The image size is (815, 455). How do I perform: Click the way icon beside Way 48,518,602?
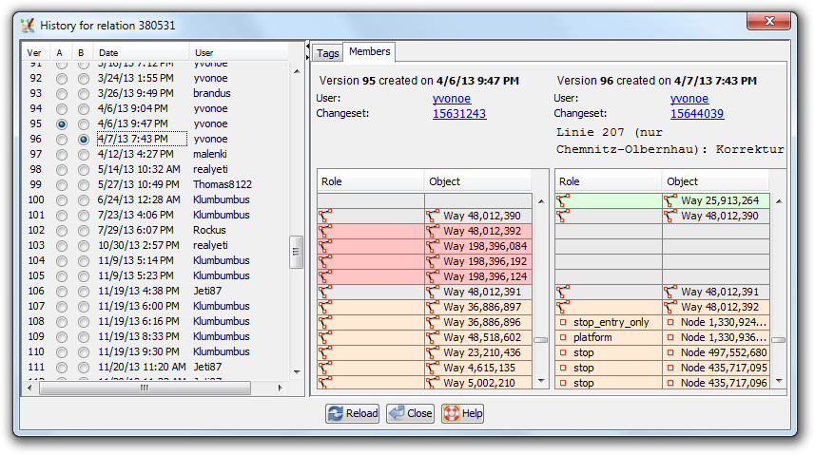[x=433, y=337]
